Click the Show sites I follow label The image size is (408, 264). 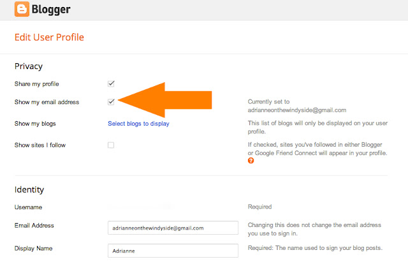[x=40, y=145]
